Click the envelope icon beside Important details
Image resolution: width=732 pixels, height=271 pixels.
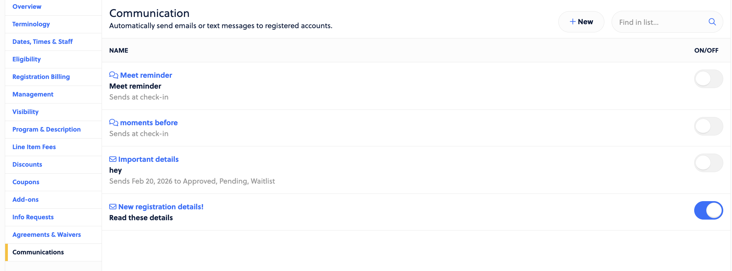click(x=113, y=159)
